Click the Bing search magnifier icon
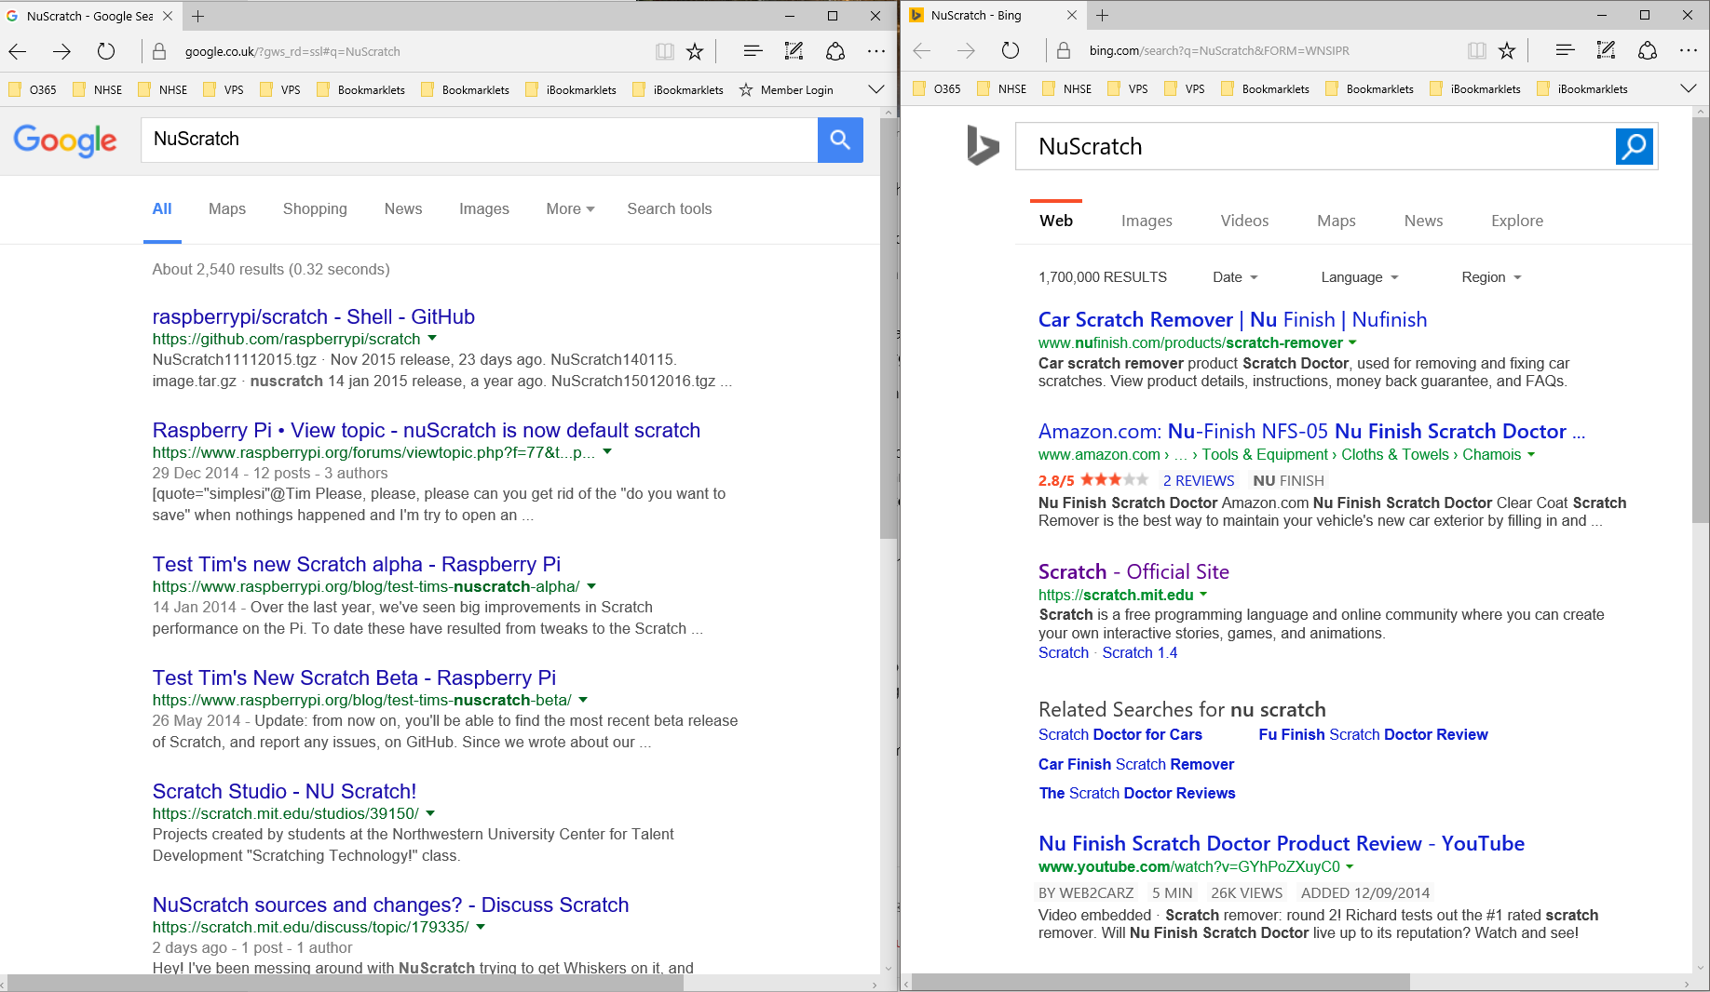 (1634, 146)
